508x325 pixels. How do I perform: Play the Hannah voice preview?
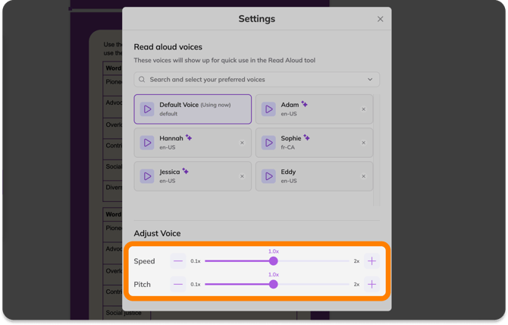147,143
